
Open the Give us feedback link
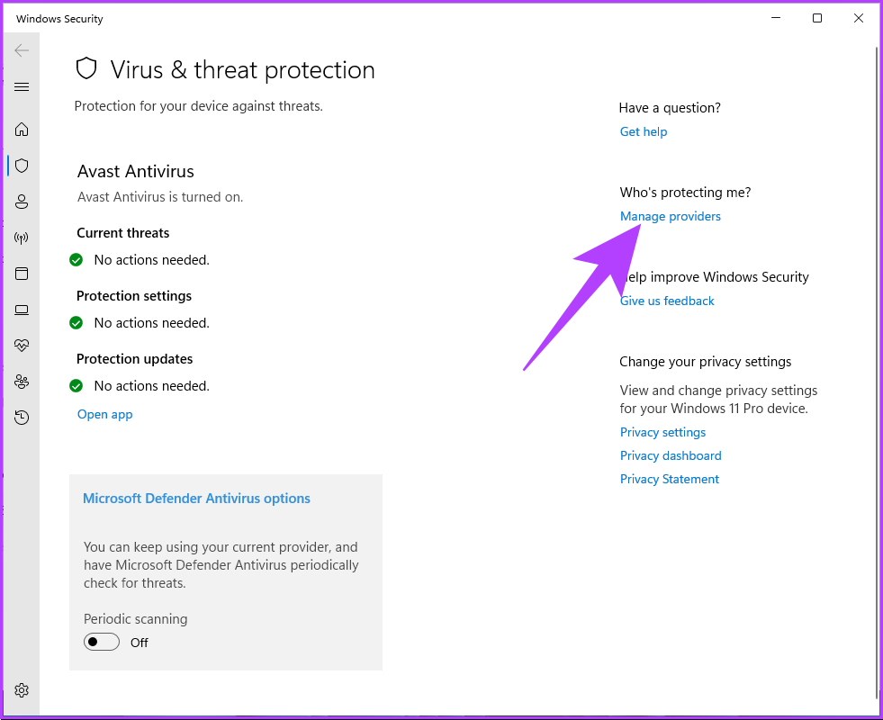pyautogui.click(x=667, y=301)
